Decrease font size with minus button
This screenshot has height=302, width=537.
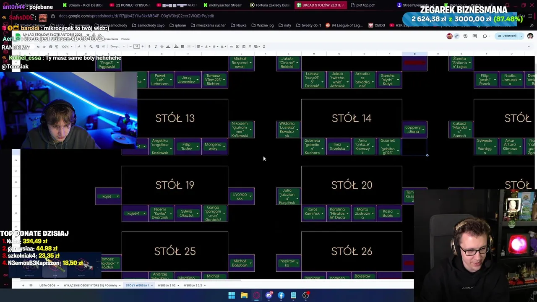130,47
